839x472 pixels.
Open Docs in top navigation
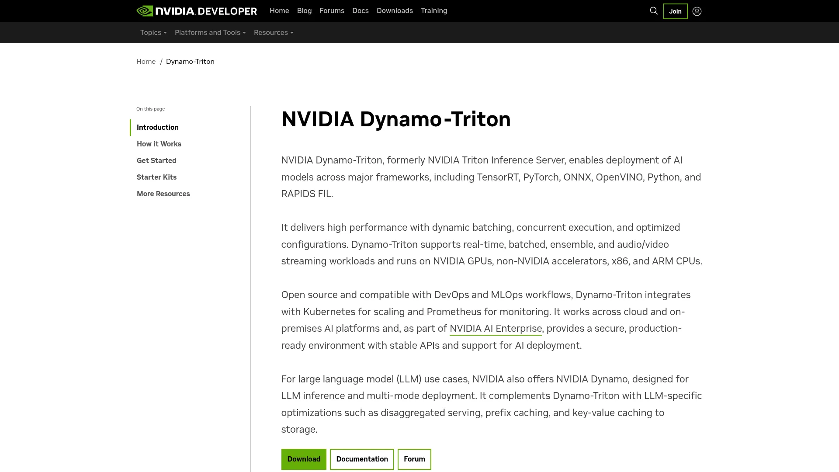point(361,11)
